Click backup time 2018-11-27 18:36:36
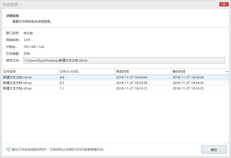This screenshot has width=231, height=158. [188, 77]
